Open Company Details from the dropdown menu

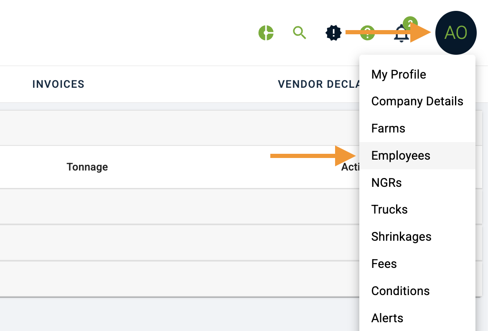417,102
